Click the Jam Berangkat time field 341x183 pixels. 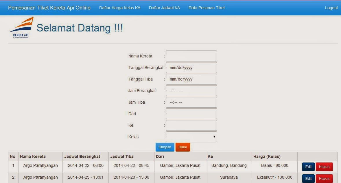(191, 90)
